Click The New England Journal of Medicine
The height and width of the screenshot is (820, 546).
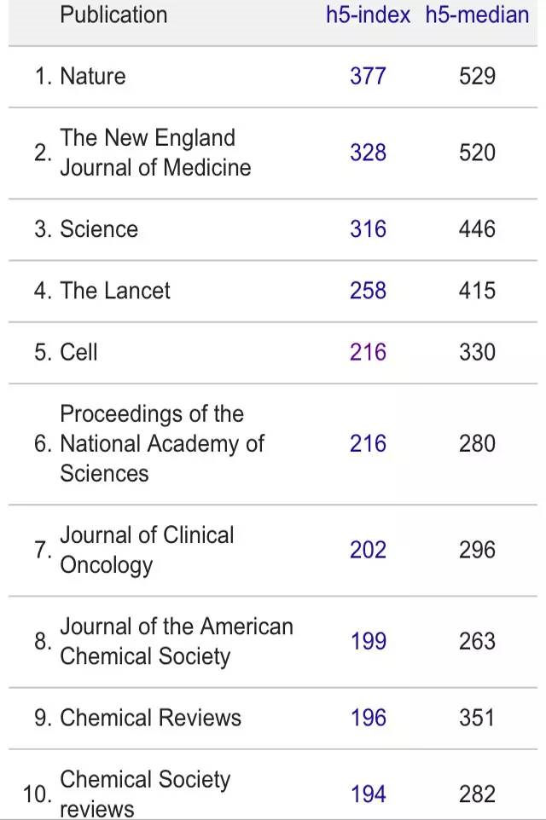pyautogui.click(x=155, y=153)
